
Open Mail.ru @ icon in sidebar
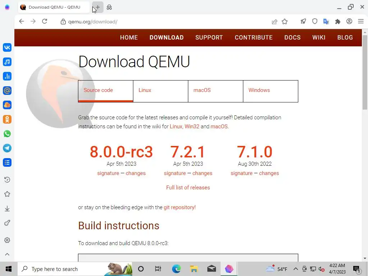7,91
